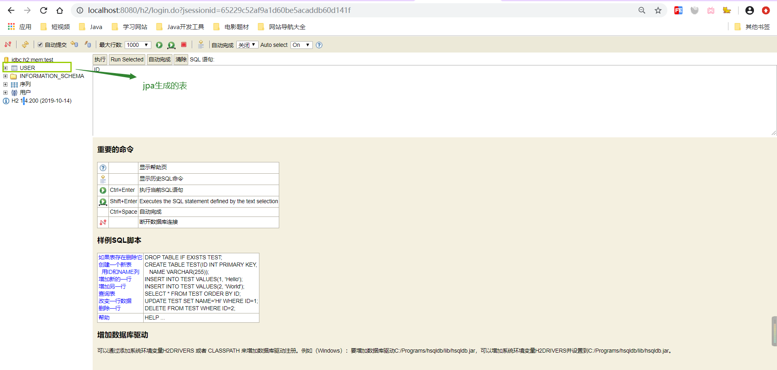Click the red stop execution icon
Image resolution: width=777 pixels, height=370 pixels.
pos(184,45)
